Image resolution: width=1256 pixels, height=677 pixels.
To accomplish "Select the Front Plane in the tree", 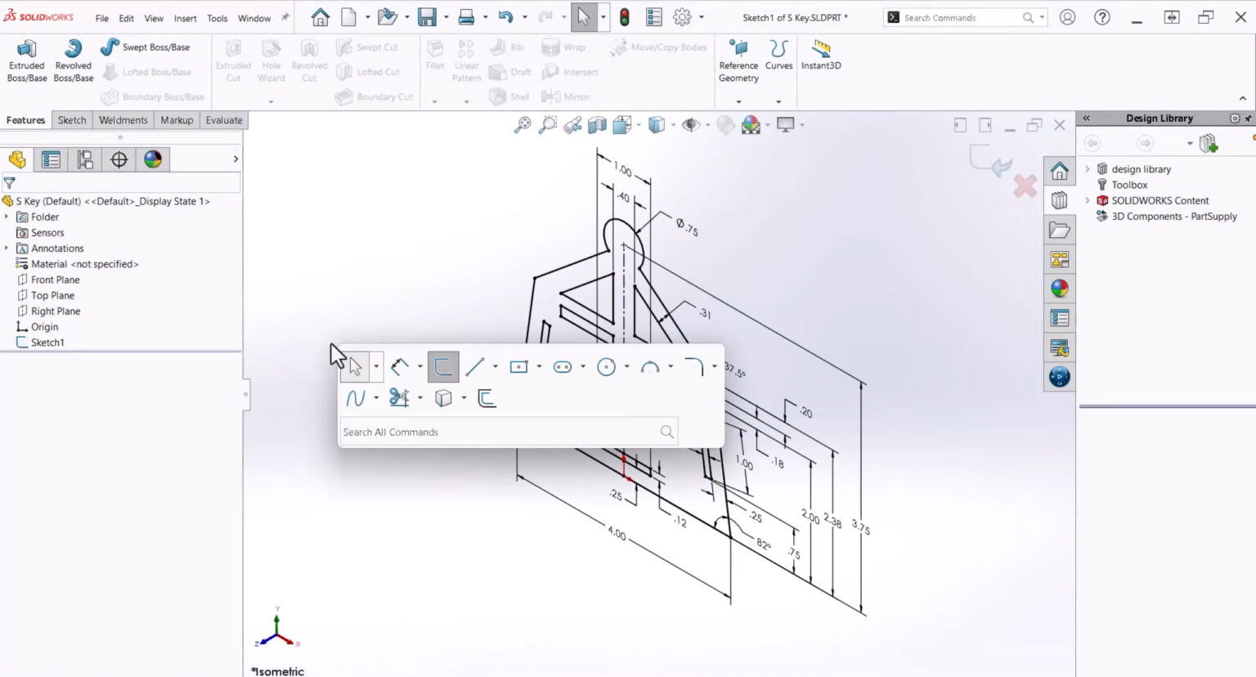I will point(54,279).
